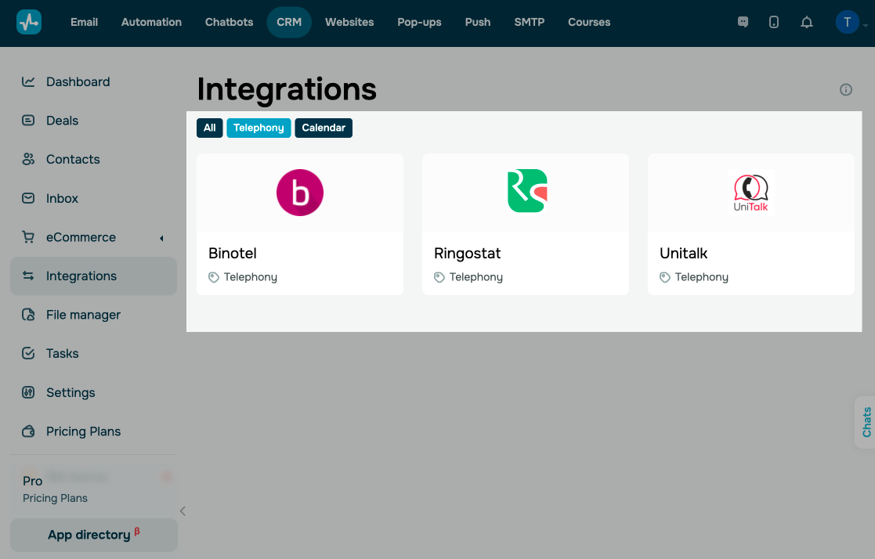Filter integrations by Telephony
Image resolution: width=875 pixels, height=559 pixels.
[x=259, y=128]
